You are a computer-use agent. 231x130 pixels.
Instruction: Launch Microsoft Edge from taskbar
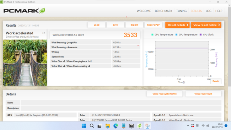point(116,126)
